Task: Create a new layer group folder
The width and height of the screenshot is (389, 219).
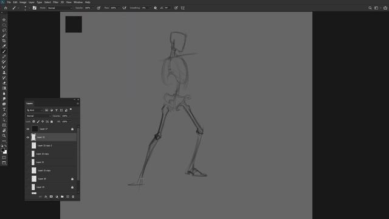Action: coord(62,196)
